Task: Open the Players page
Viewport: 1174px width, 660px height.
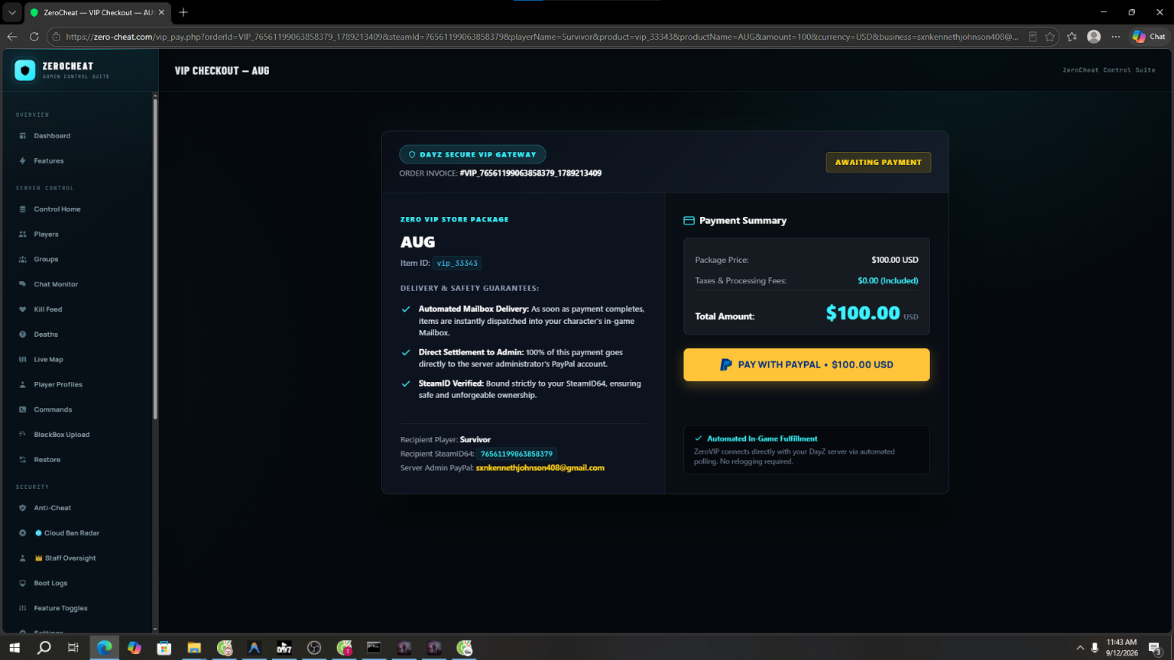Action: click(x=46, y=235)
